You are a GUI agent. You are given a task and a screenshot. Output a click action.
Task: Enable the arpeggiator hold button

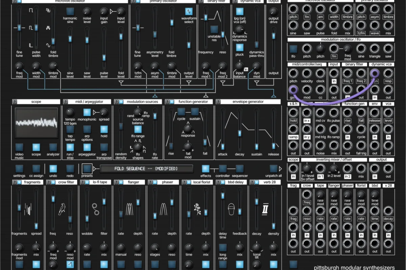[104, 129]
